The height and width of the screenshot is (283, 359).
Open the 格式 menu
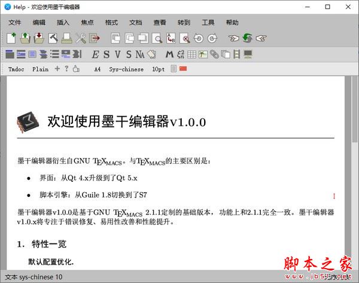[111, 23]
